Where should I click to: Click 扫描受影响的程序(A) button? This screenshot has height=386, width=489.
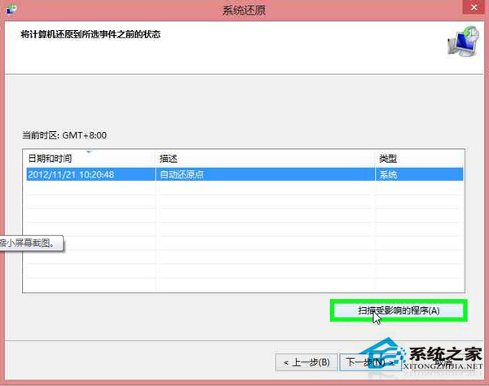tap(399, 310)
